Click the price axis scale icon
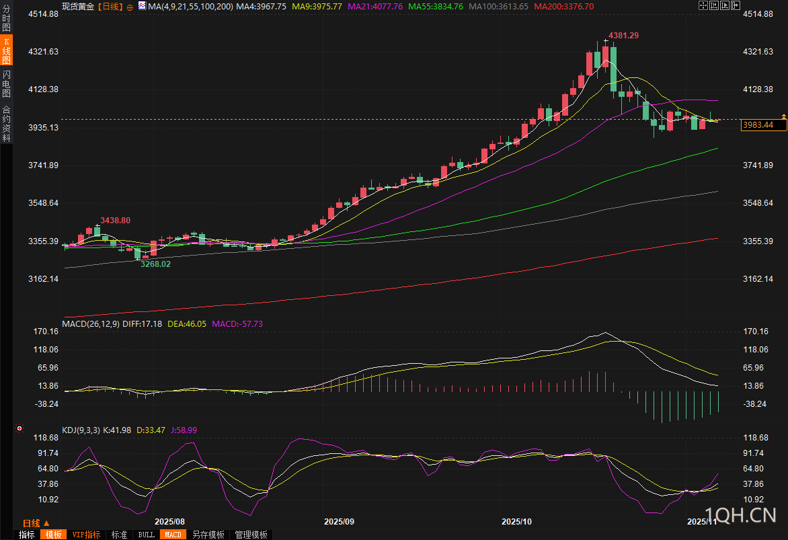Viewport: 788px width, 540px height. 715,6
